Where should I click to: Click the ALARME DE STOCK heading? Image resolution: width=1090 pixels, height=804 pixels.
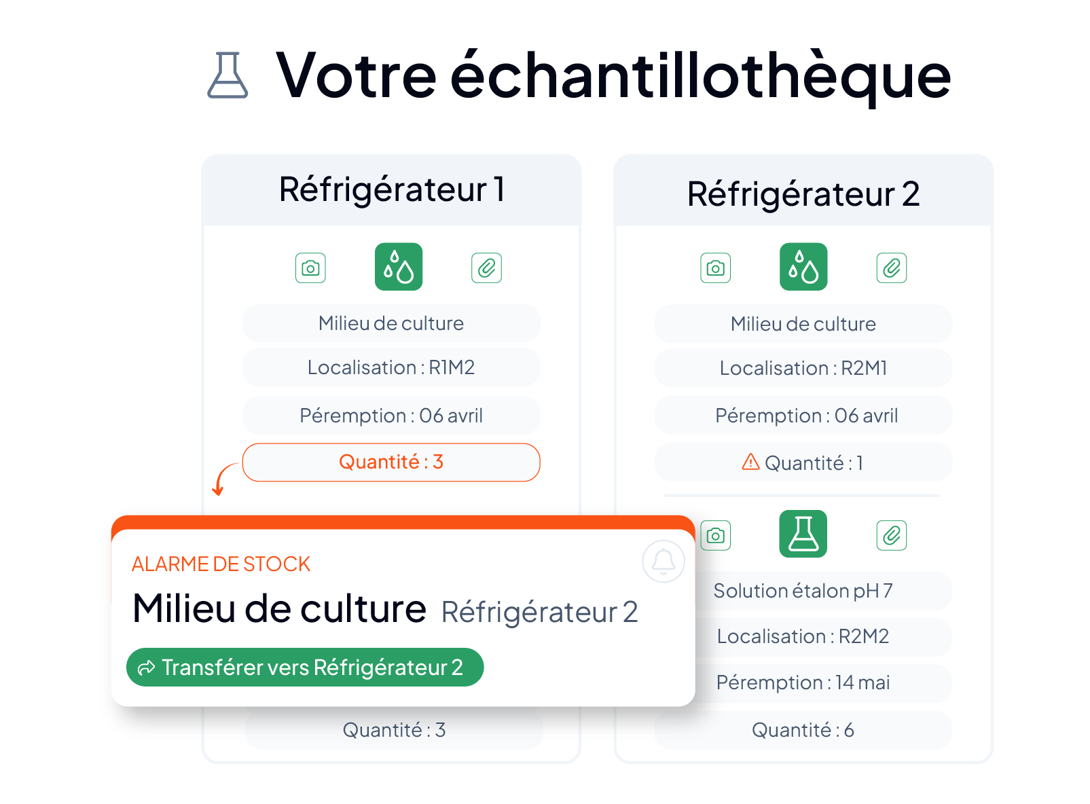click(221, 564)
